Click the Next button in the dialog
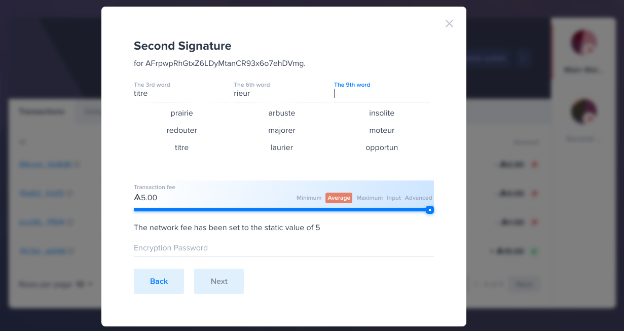Viewport: 624px width, 331px height. 218,281
